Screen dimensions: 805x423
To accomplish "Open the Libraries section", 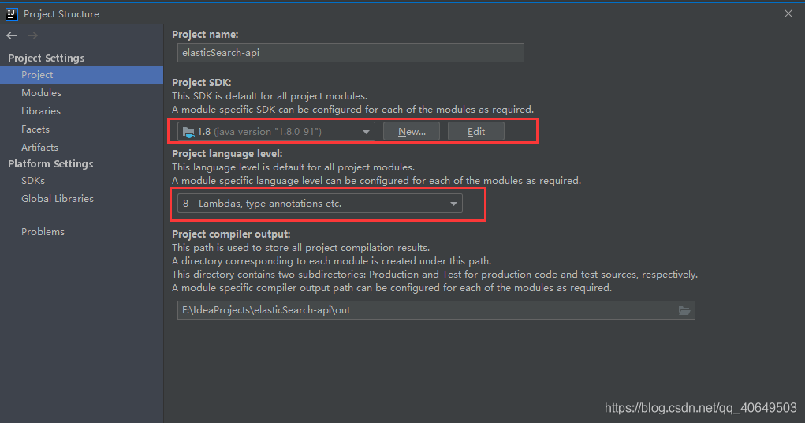I will [x=40, y=111].
